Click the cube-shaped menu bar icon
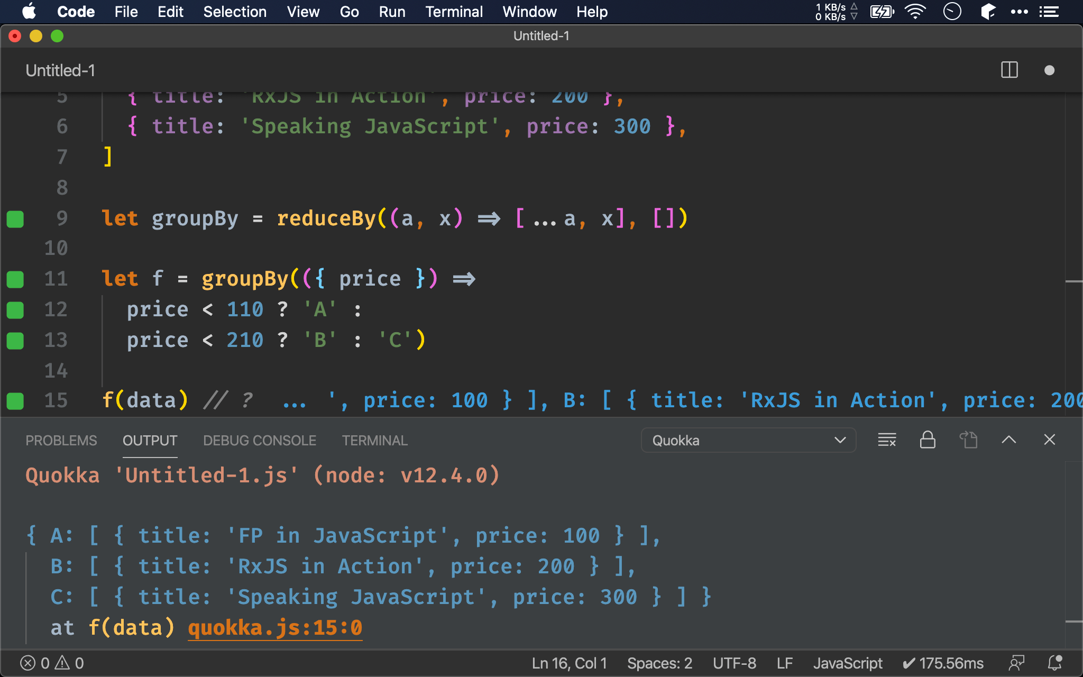Screen dimensions: 1083x677 coord(988,12)
